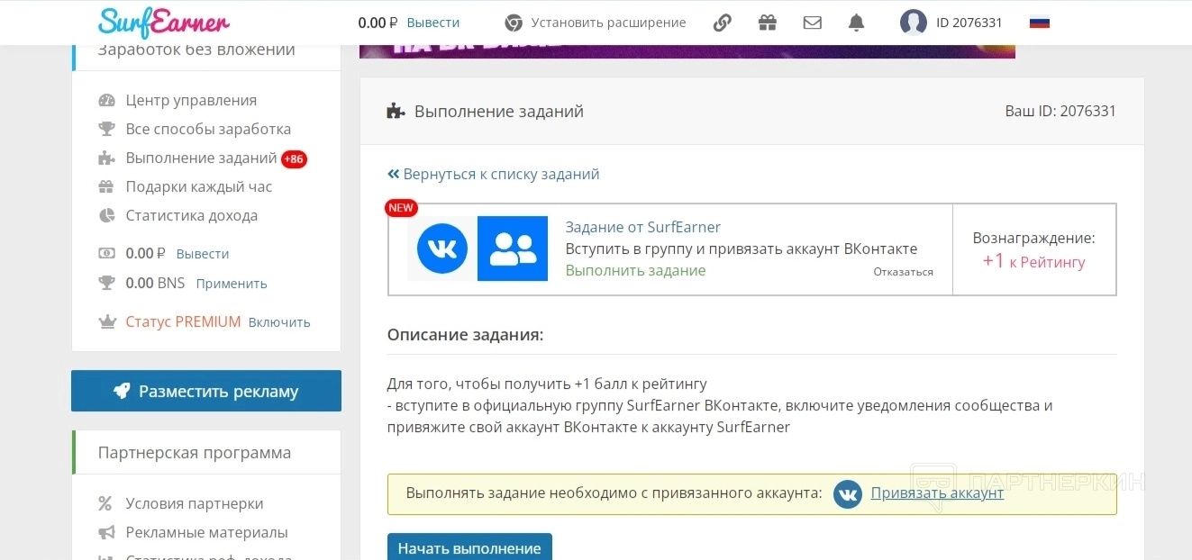Viewport: 1192px width, 560px height.
Task: Click the referral link chain icon
Action: point(722,23)
